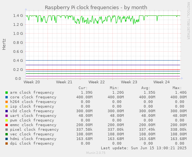Click the red 200M emmc line in graph
The height and width of the screenshot is (157, 192).
[x=103, y=70]
